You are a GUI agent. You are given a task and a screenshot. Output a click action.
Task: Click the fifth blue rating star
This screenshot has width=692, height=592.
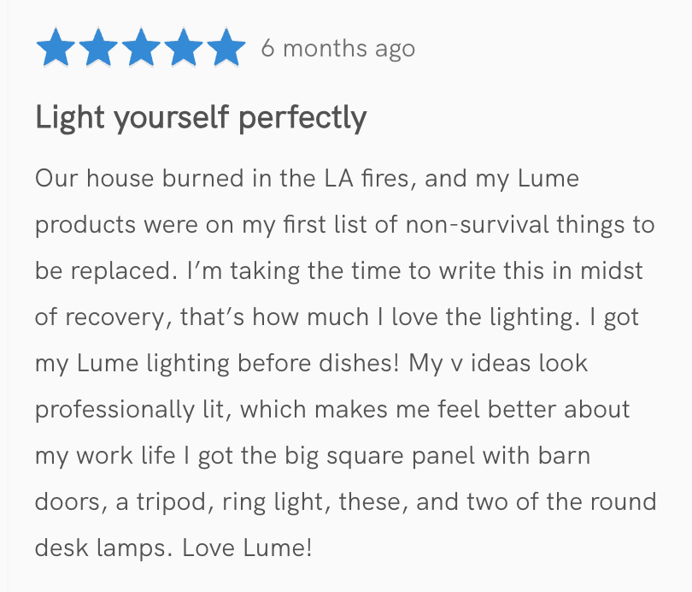pyautogui.click(x=226, y=49)
